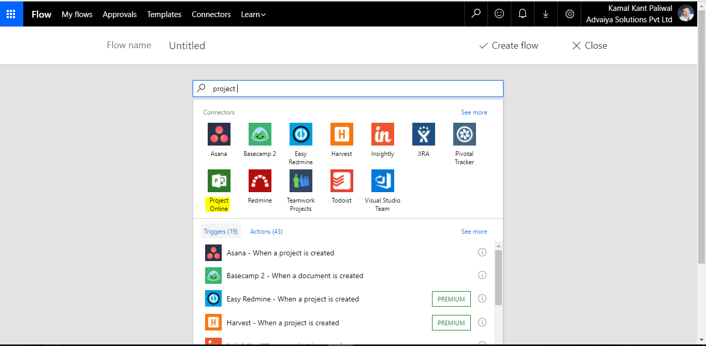Click the download arrow icon

pos(546,14)
